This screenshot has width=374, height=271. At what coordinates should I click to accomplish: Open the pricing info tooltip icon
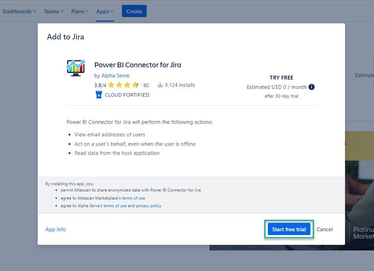pos(312,87)
